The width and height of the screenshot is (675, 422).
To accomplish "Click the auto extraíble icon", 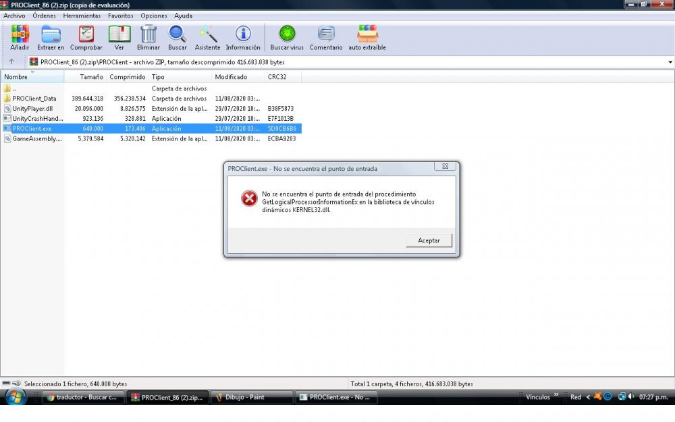I will (367, 34).
